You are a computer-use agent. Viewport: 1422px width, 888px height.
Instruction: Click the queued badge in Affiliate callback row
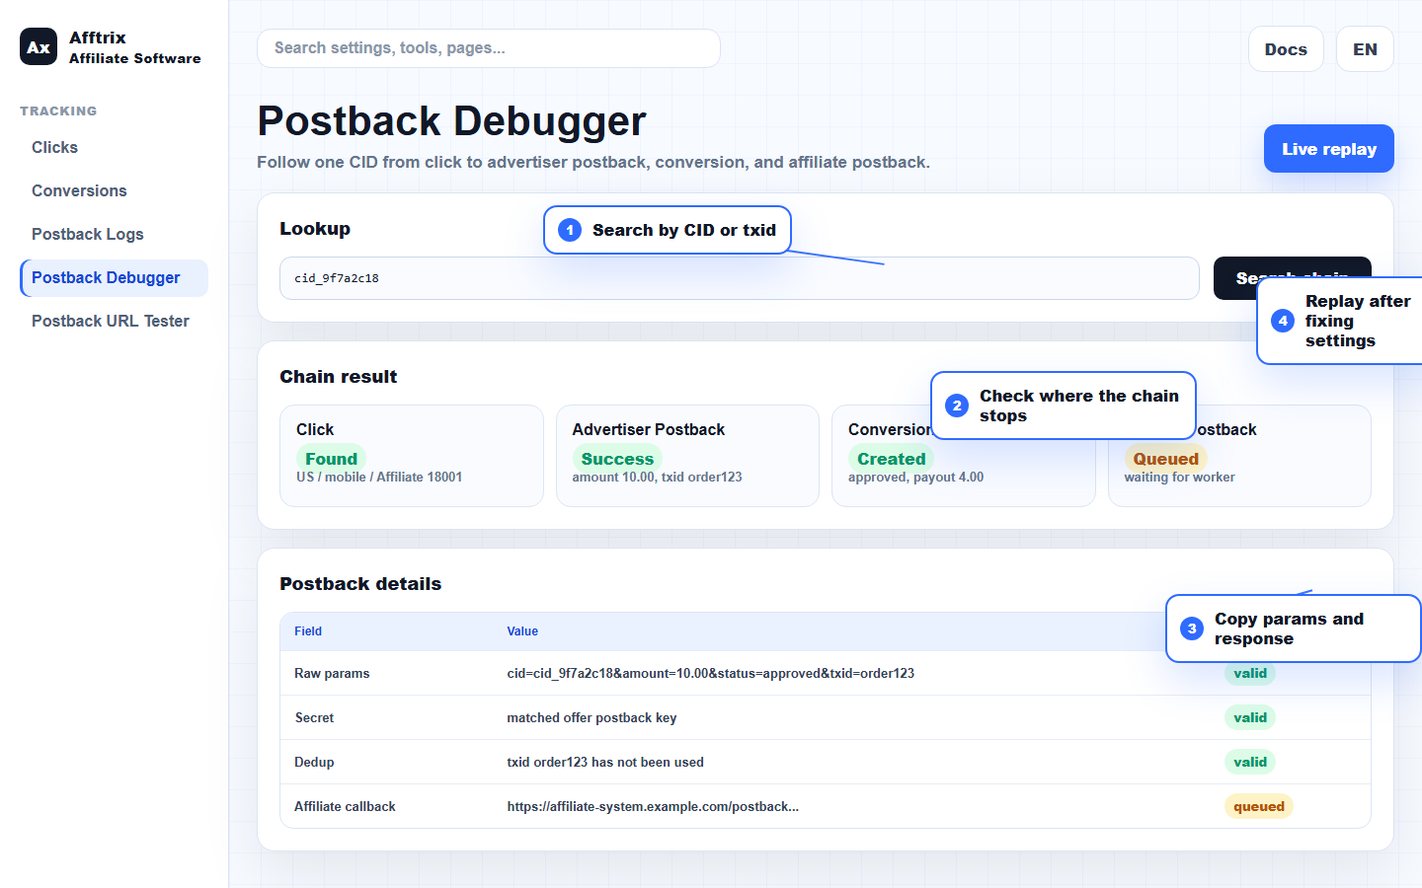tap(1259, 807)
